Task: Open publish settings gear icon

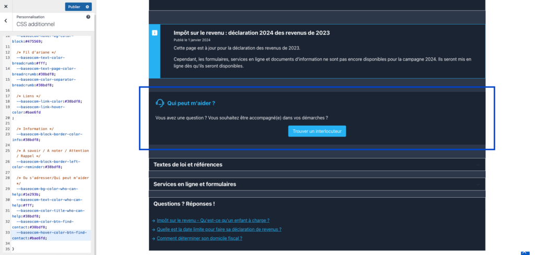Action: pyautogui.click(x=88, y=7)
